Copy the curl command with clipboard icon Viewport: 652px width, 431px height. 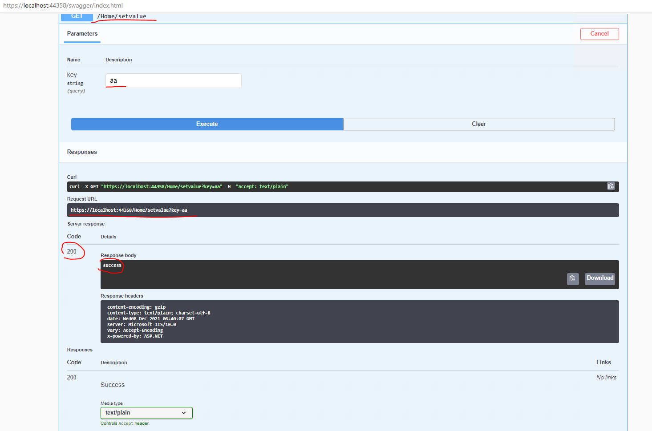click(x=611, y=186)
